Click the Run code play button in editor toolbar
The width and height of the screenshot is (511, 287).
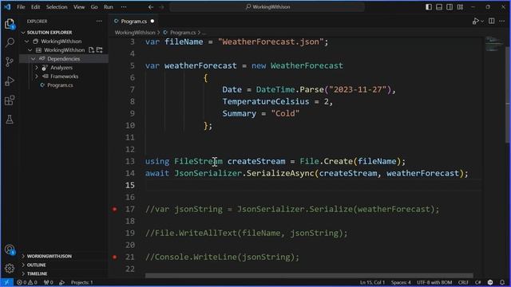476,22
